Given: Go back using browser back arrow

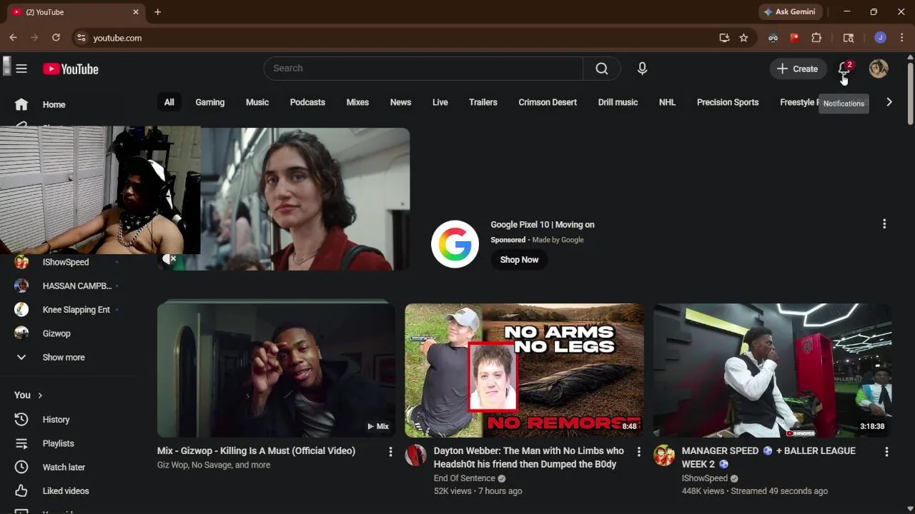Looking at the screenshot, I should click(13, 38).
